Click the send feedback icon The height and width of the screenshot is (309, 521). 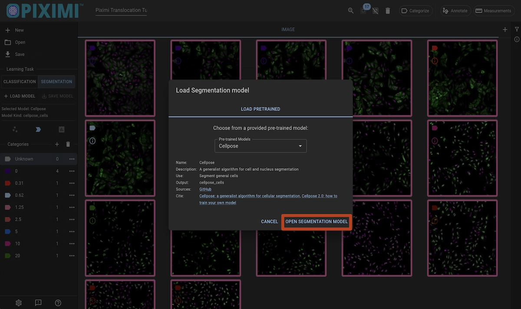38,302
